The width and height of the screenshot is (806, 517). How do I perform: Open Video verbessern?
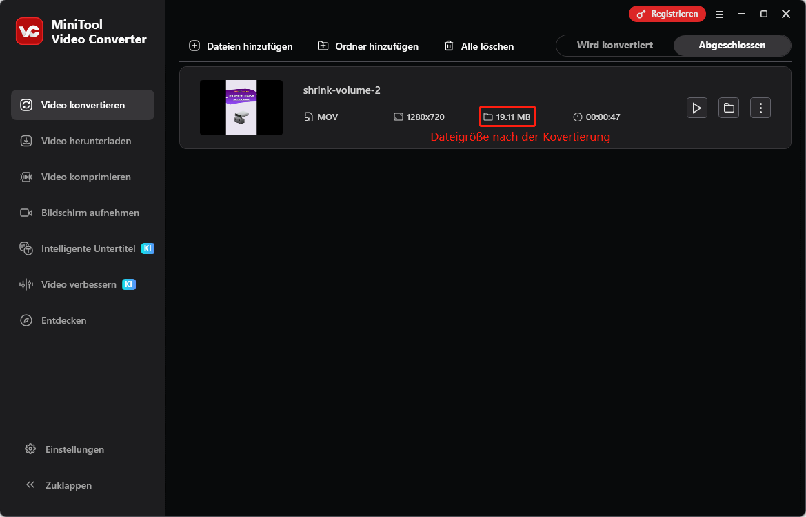83,284
